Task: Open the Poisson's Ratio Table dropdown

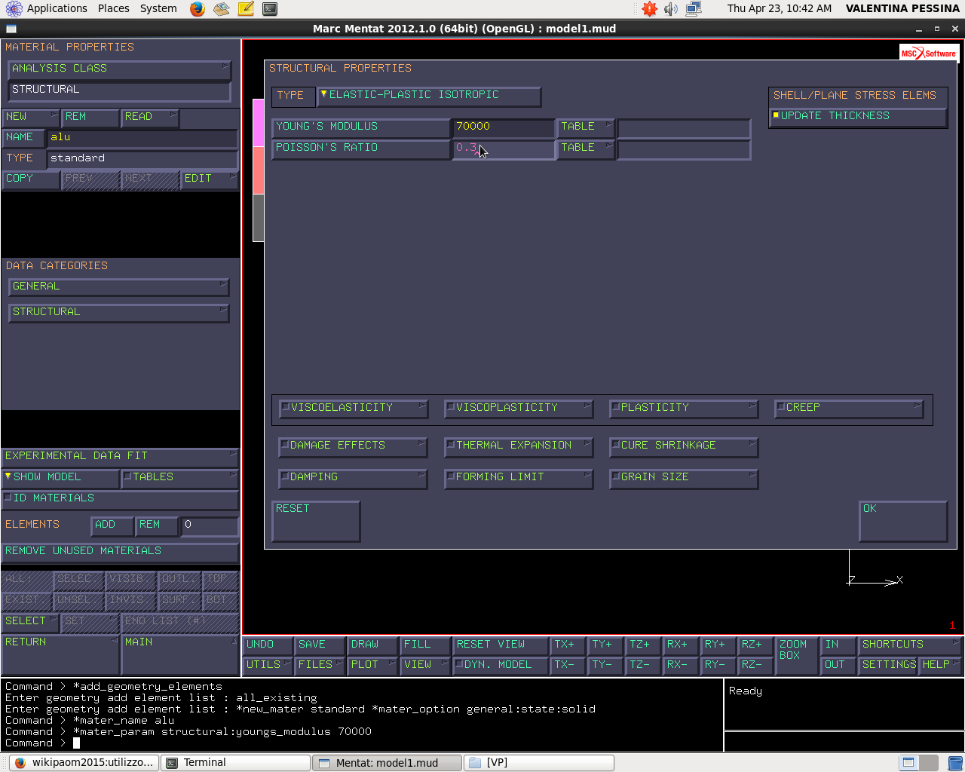Action: [586, 149]
